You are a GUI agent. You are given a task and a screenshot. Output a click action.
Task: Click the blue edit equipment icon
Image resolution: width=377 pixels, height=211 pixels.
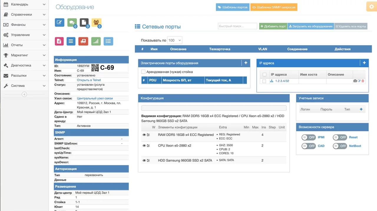click(59, 23)
